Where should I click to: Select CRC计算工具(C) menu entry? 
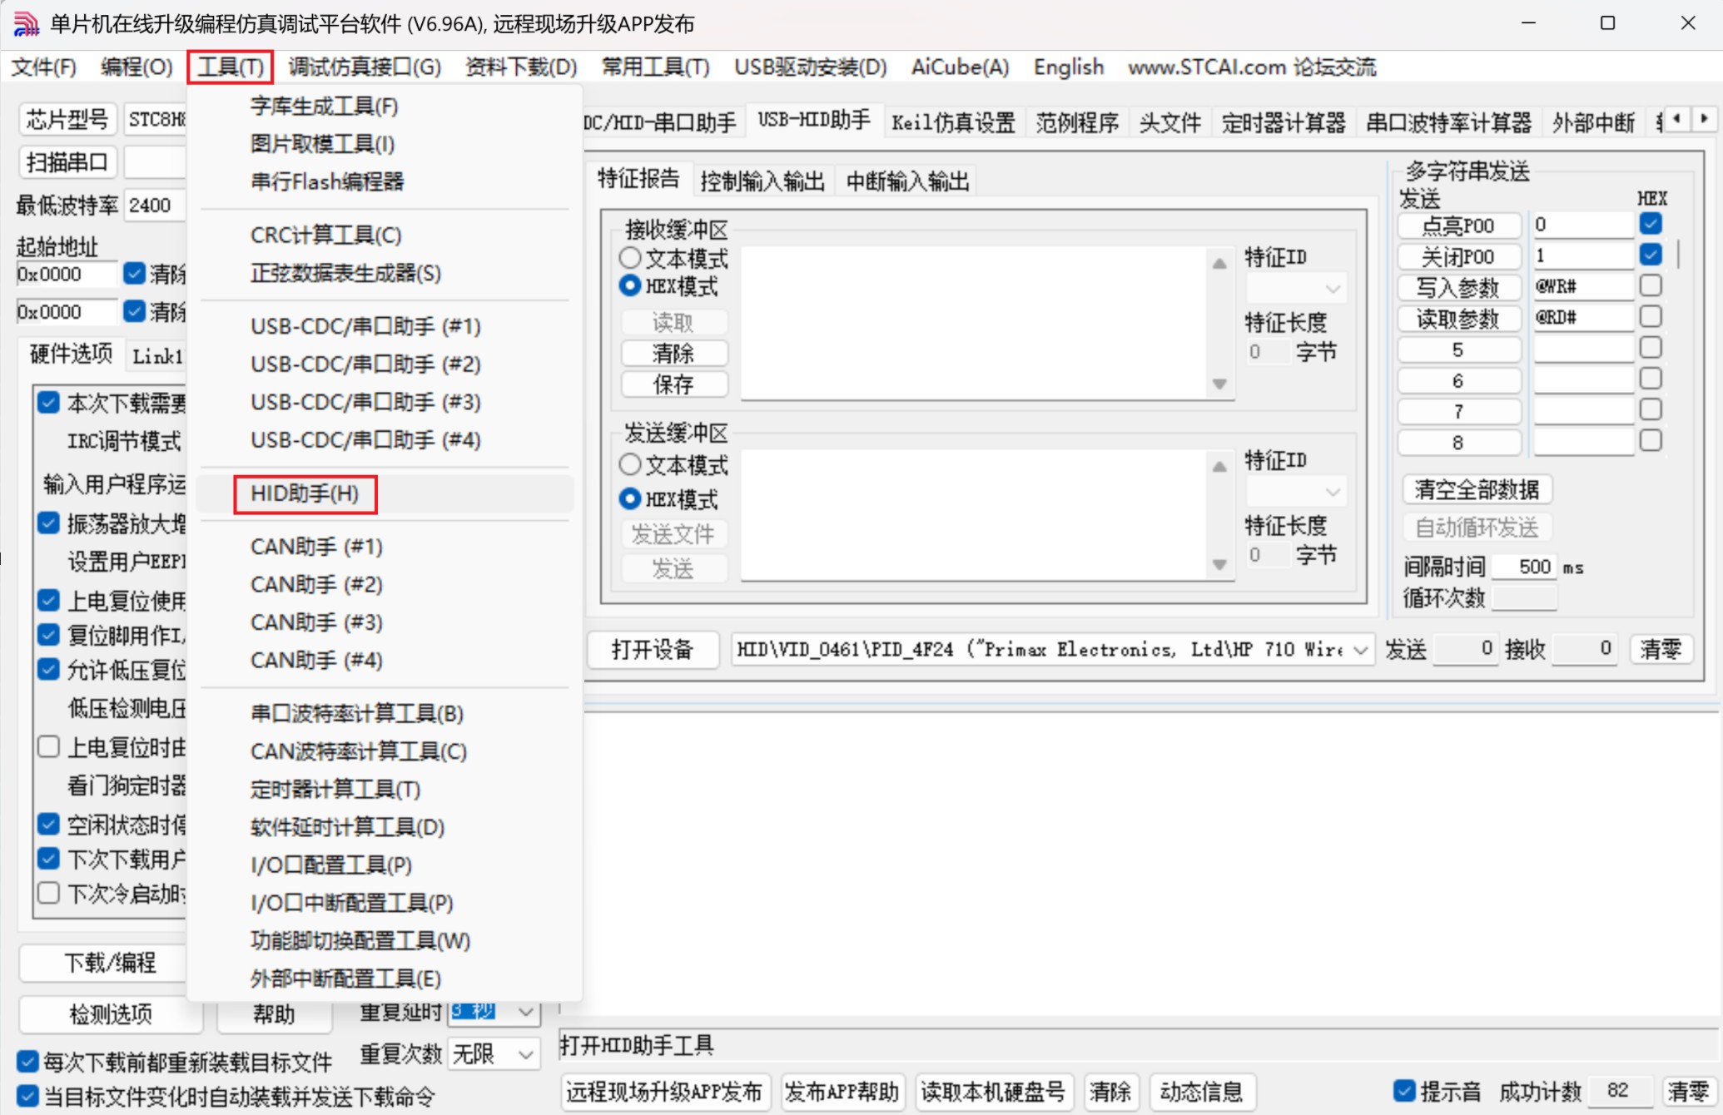(325, 235)
